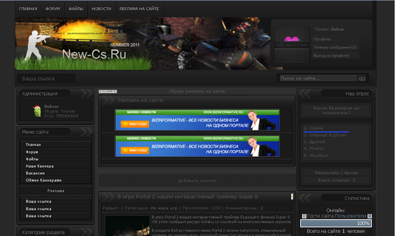
Task: Open Обмен баннерами in the sidebar menu
Action: pyautogui.click(x=56, y=180)
